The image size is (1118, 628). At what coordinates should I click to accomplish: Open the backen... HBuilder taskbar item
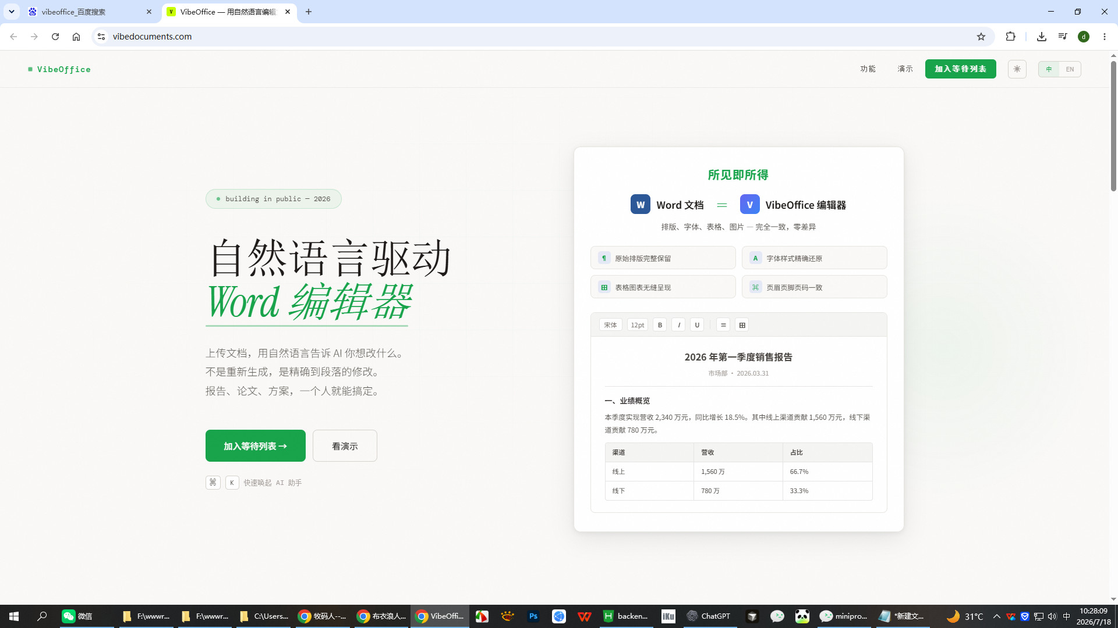[x=626, y=616]
